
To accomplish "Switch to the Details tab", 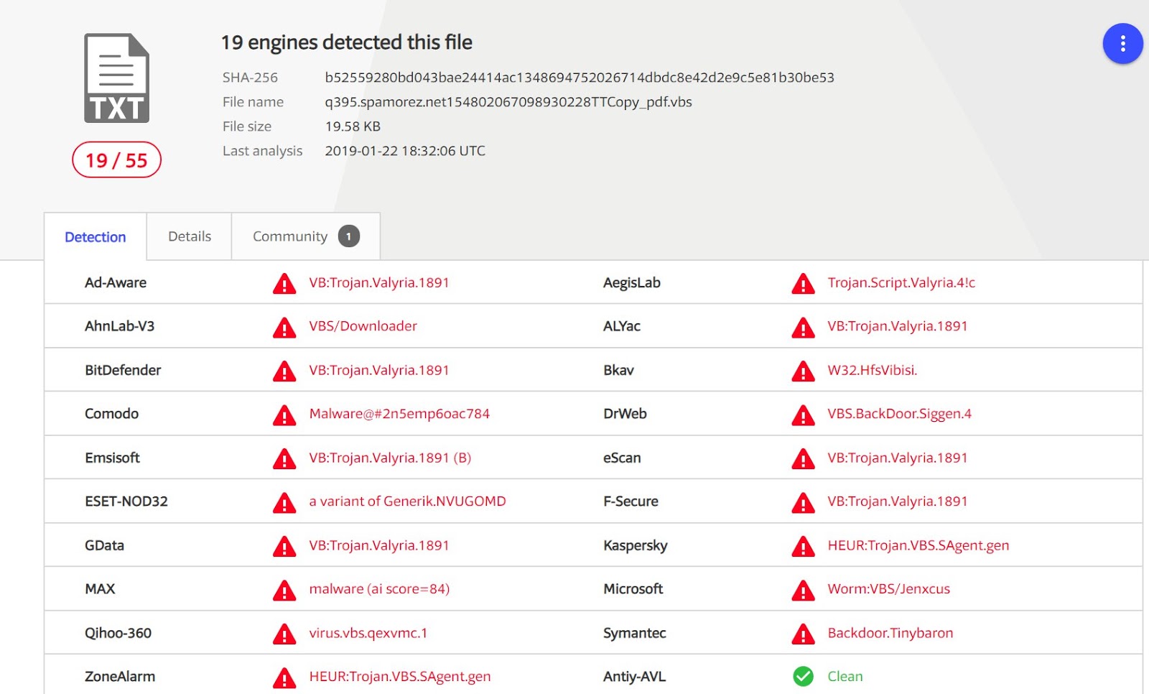I will click(x=190, y=236).
